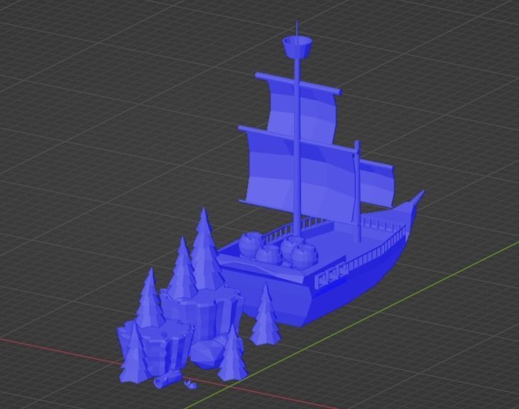519x409 pixels.
Task: Click the leftmost barrel on deck
Action: (x=250, y=244)
